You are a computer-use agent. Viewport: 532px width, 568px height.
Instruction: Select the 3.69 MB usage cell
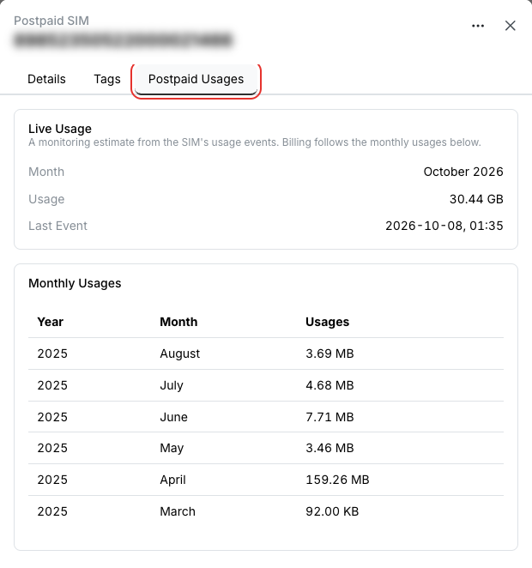pos(329,353)
